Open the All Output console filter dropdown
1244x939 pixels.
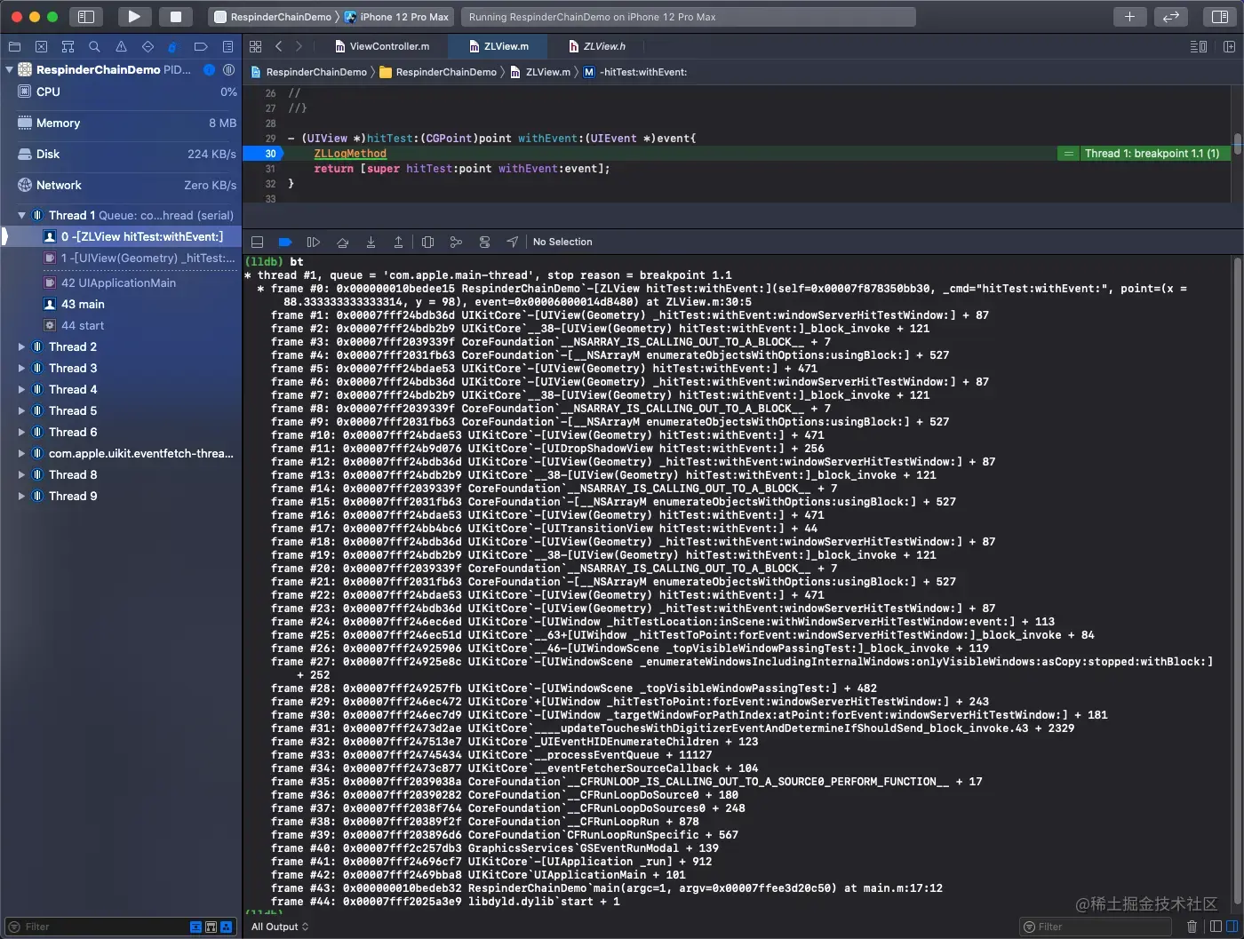pyautogui.click(x=280, y=927)
